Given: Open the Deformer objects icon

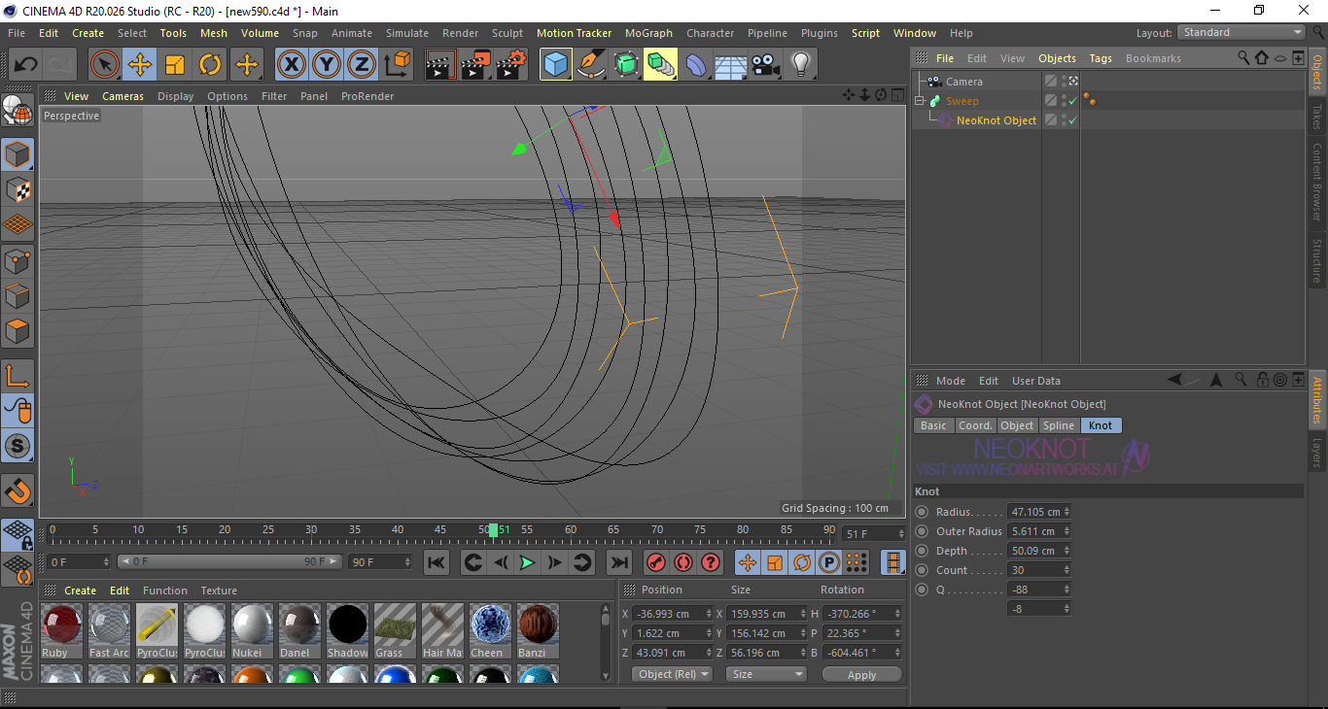Looking at the screenshot, I should 696,65.
